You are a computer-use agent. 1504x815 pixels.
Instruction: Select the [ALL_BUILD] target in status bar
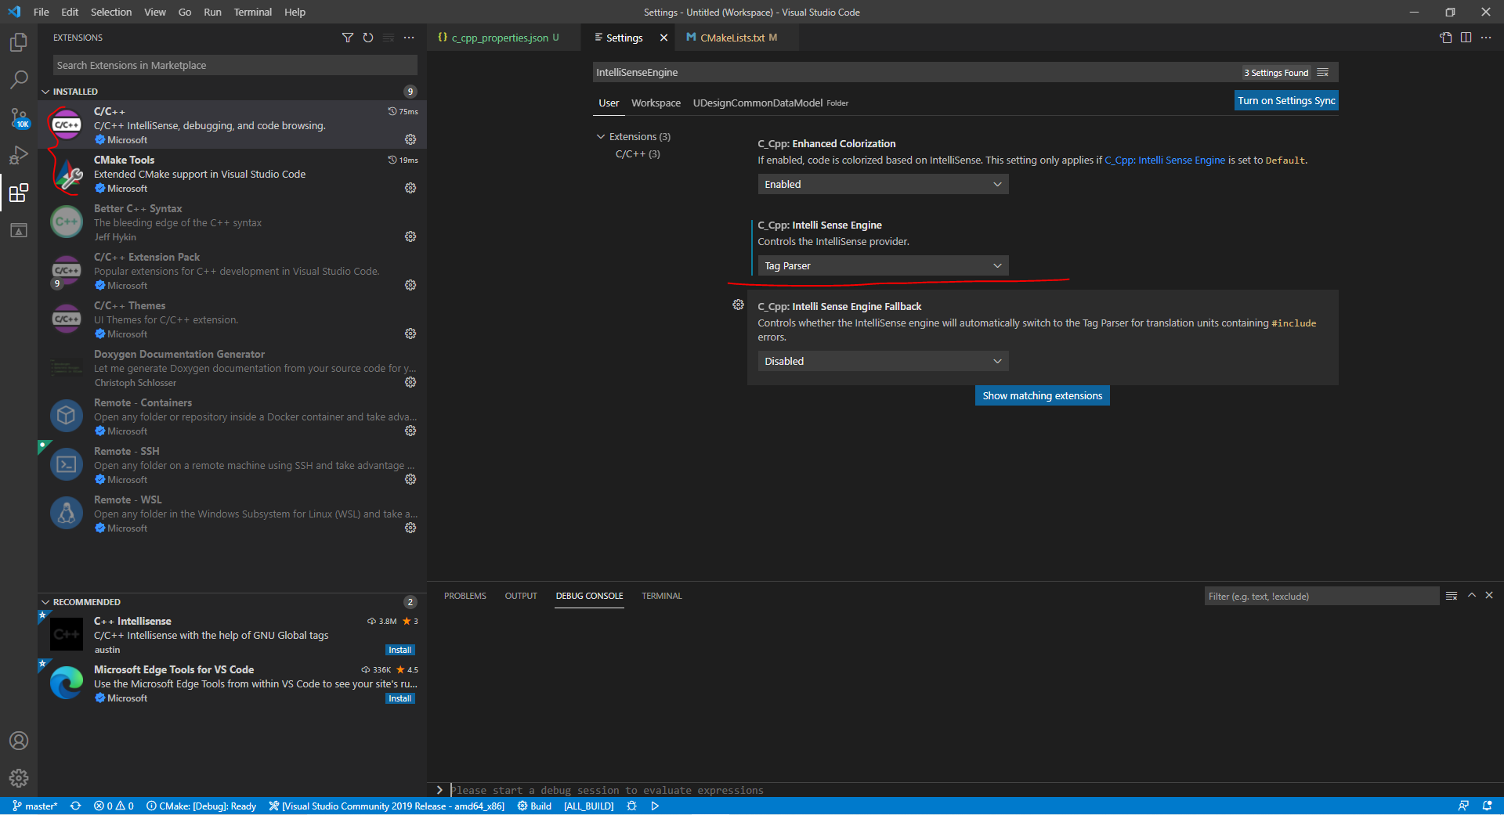[588, 806]
